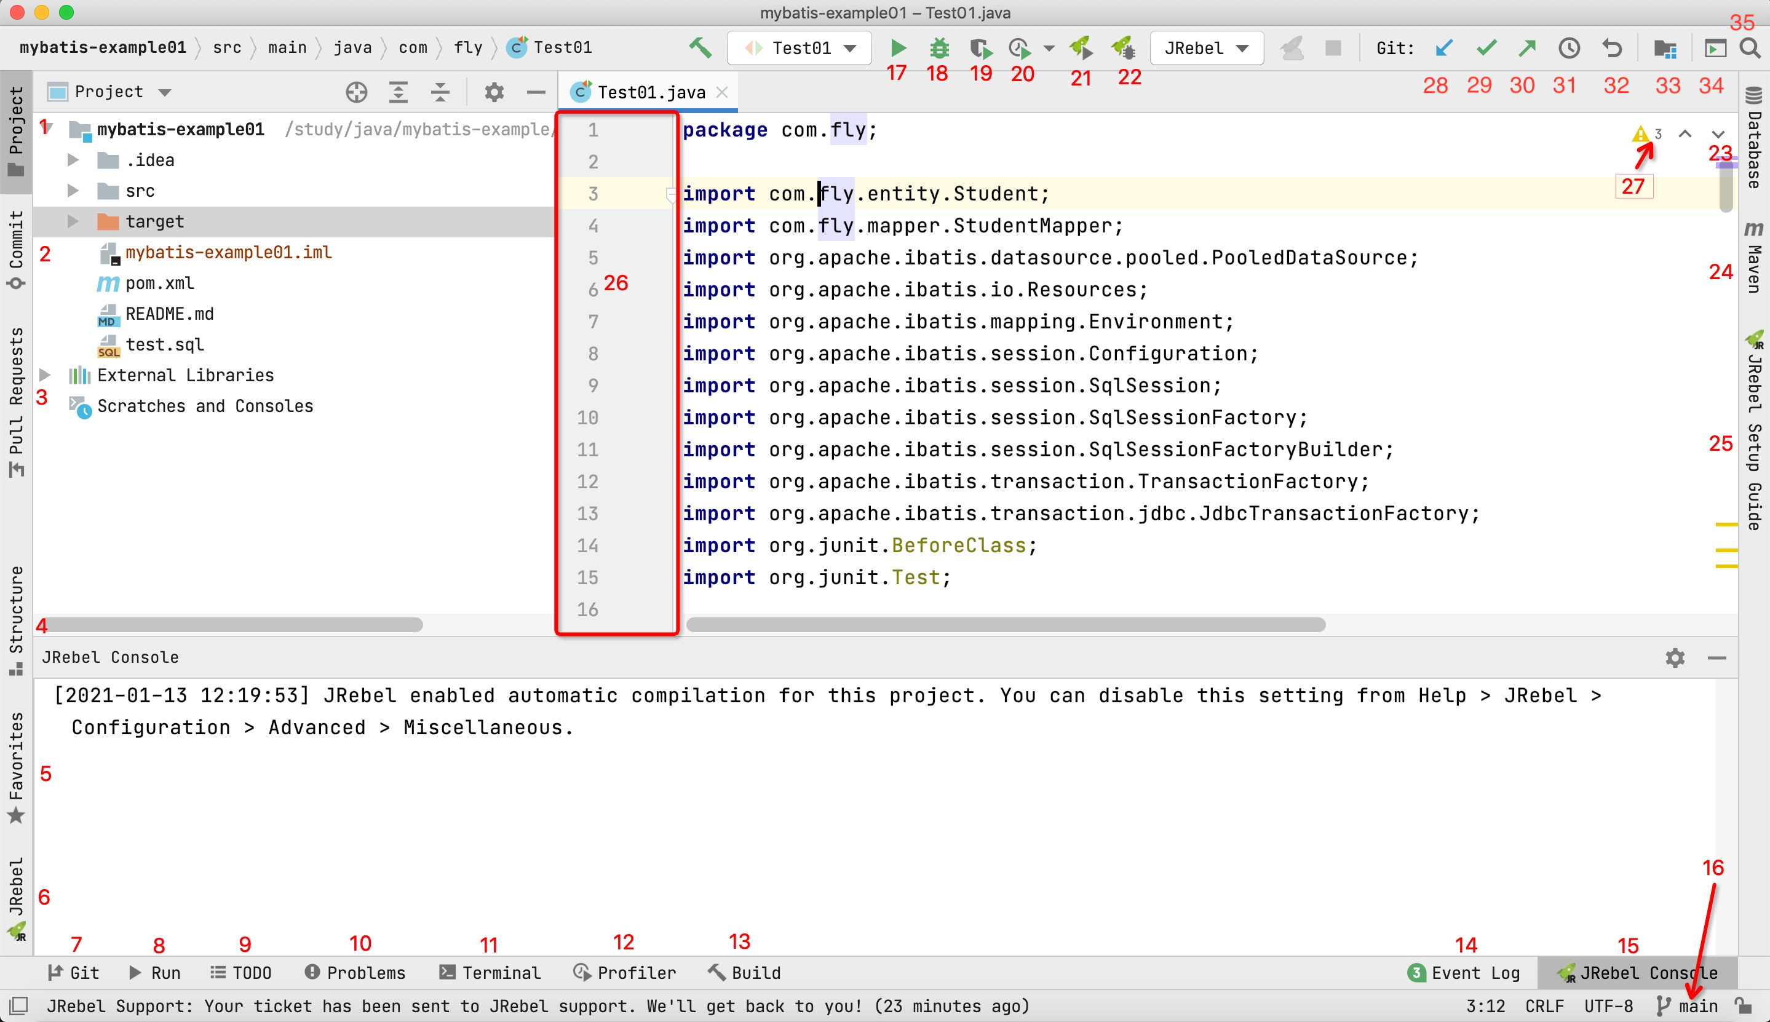Click the editor horizontal scrollbar

[x=1006, y=624]
